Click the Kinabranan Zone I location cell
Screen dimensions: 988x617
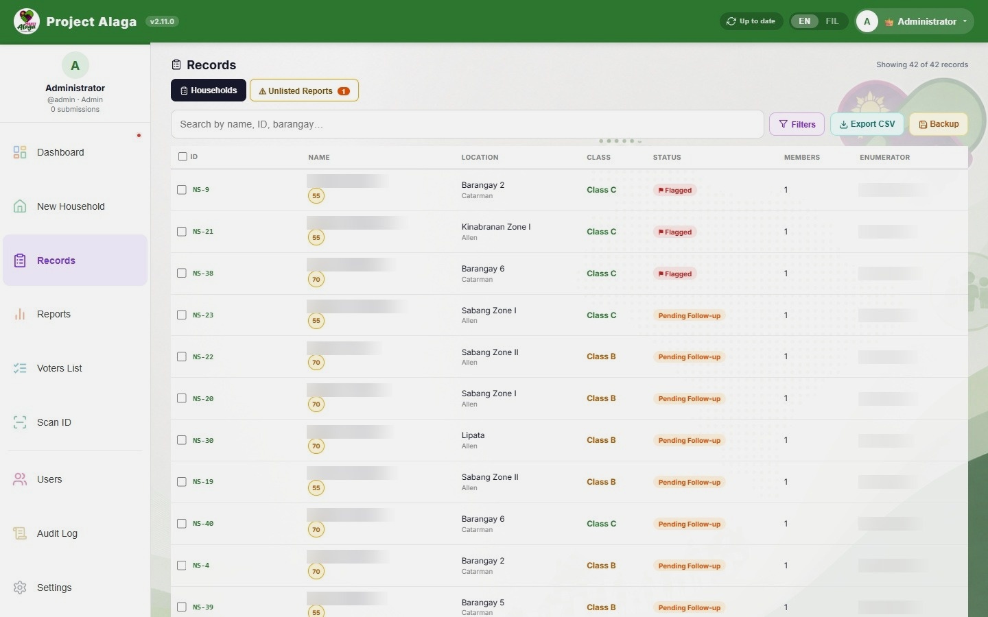(x=496, y=232)
